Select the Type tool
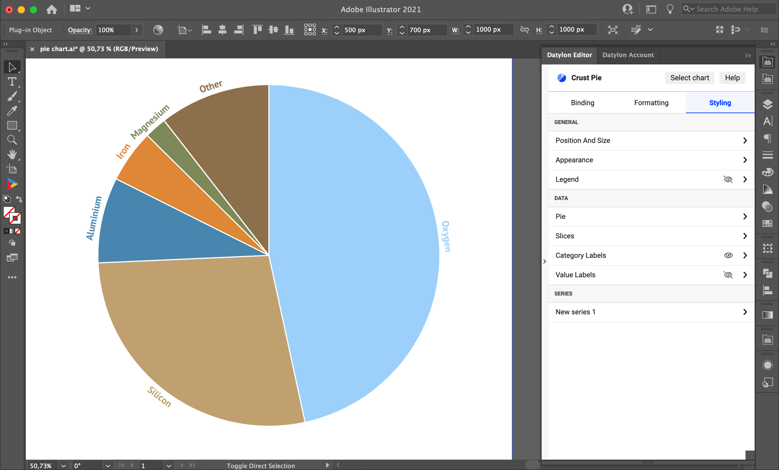779x470 pixels. click(12, 82)
